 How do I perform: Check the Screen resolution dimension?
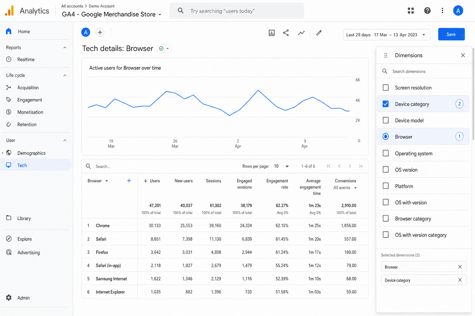click(386, 88)
